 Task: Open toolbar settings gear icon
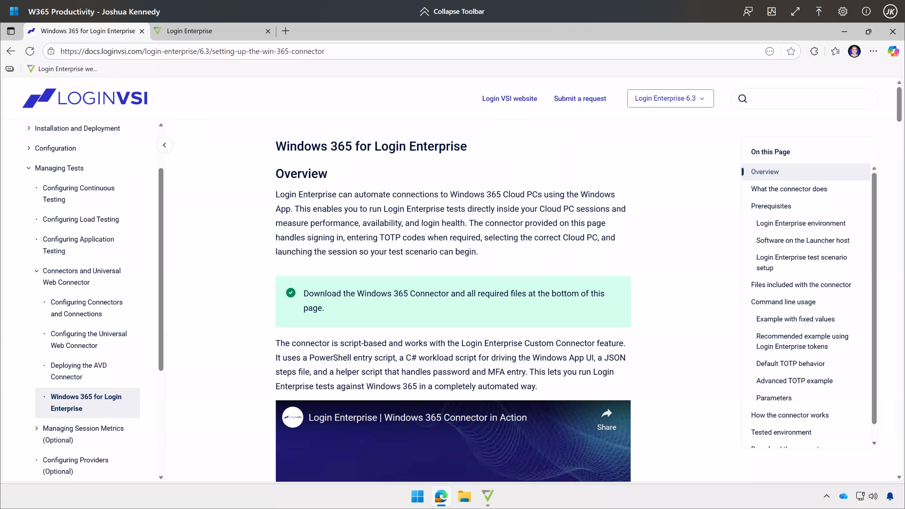click(842, 11)
